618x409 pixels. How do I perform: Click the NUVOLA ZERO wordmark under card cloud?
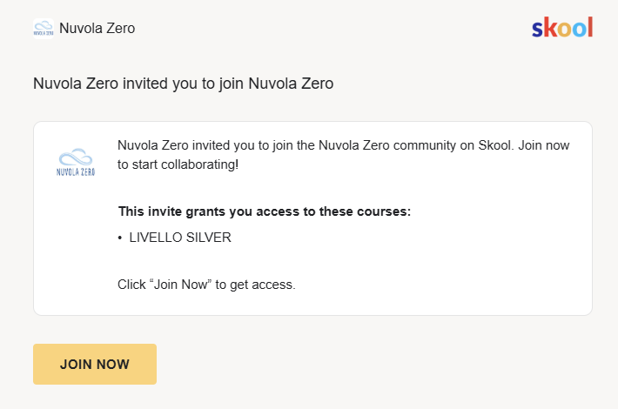(76, 172)
